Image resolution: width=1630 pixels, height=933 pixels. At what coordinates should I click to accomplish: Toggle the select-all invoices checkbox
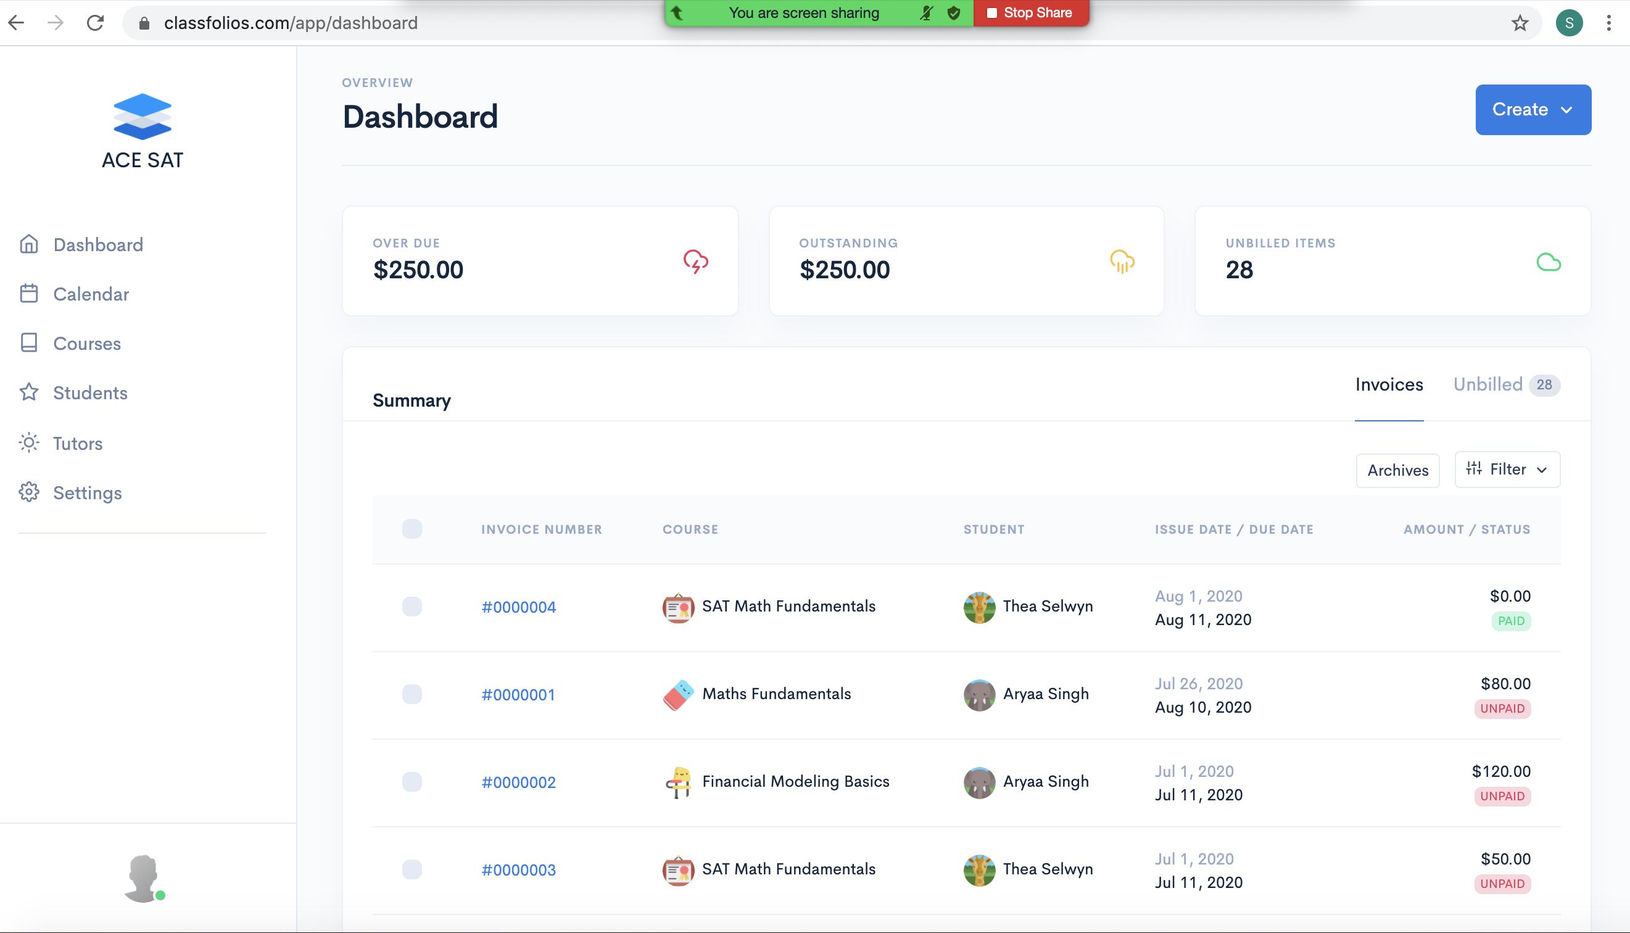(x=412, y=529)
